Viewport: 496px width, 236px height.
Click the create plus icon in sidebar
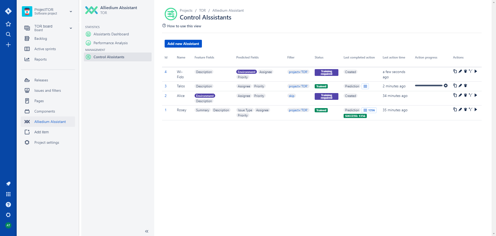tap(8, 45)
